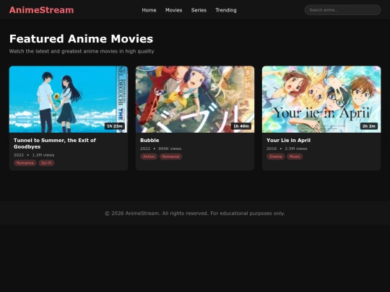Click the year 2016 on Your Lie in April
This screenshot has height=292, width=390.
(272, 149)
